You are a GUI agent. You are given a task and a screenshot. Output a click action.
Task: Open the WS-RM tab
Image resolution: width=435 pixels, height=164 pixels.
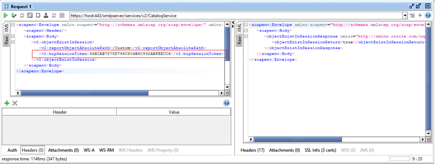pos(107,150)
